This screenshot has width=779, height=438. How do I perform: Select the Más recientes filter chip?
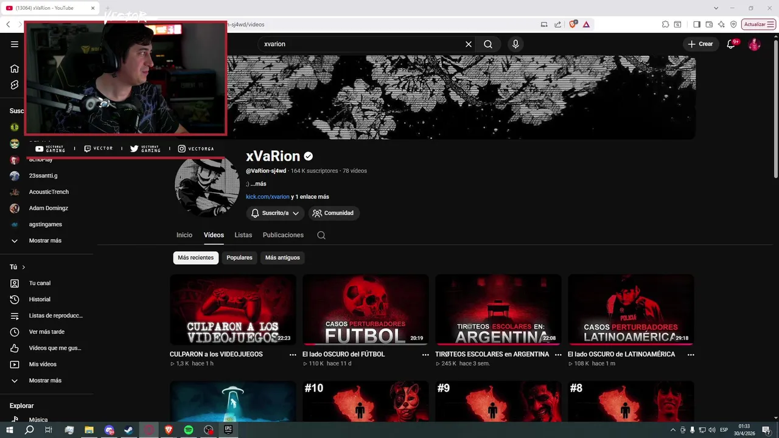[196, 257]
